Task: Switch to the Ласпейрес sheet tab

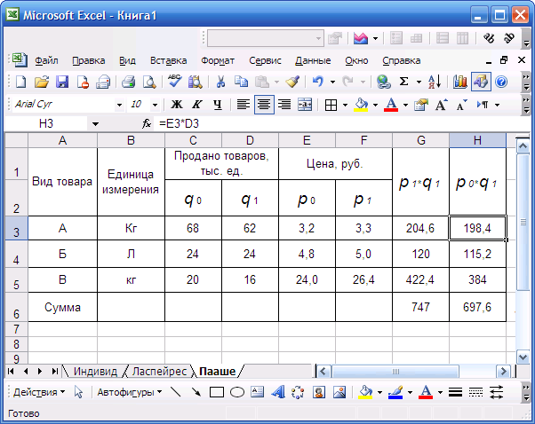Action: 158,371
